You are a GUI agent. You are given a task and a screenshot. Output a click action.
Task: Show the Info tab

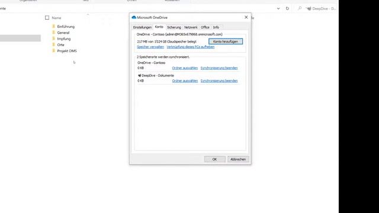216,27
